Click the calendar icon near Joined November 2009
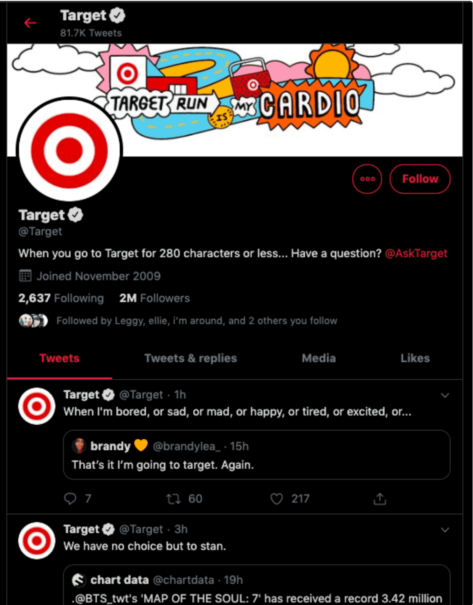Viewport: 473px width, 605px height. click(25, 276)
